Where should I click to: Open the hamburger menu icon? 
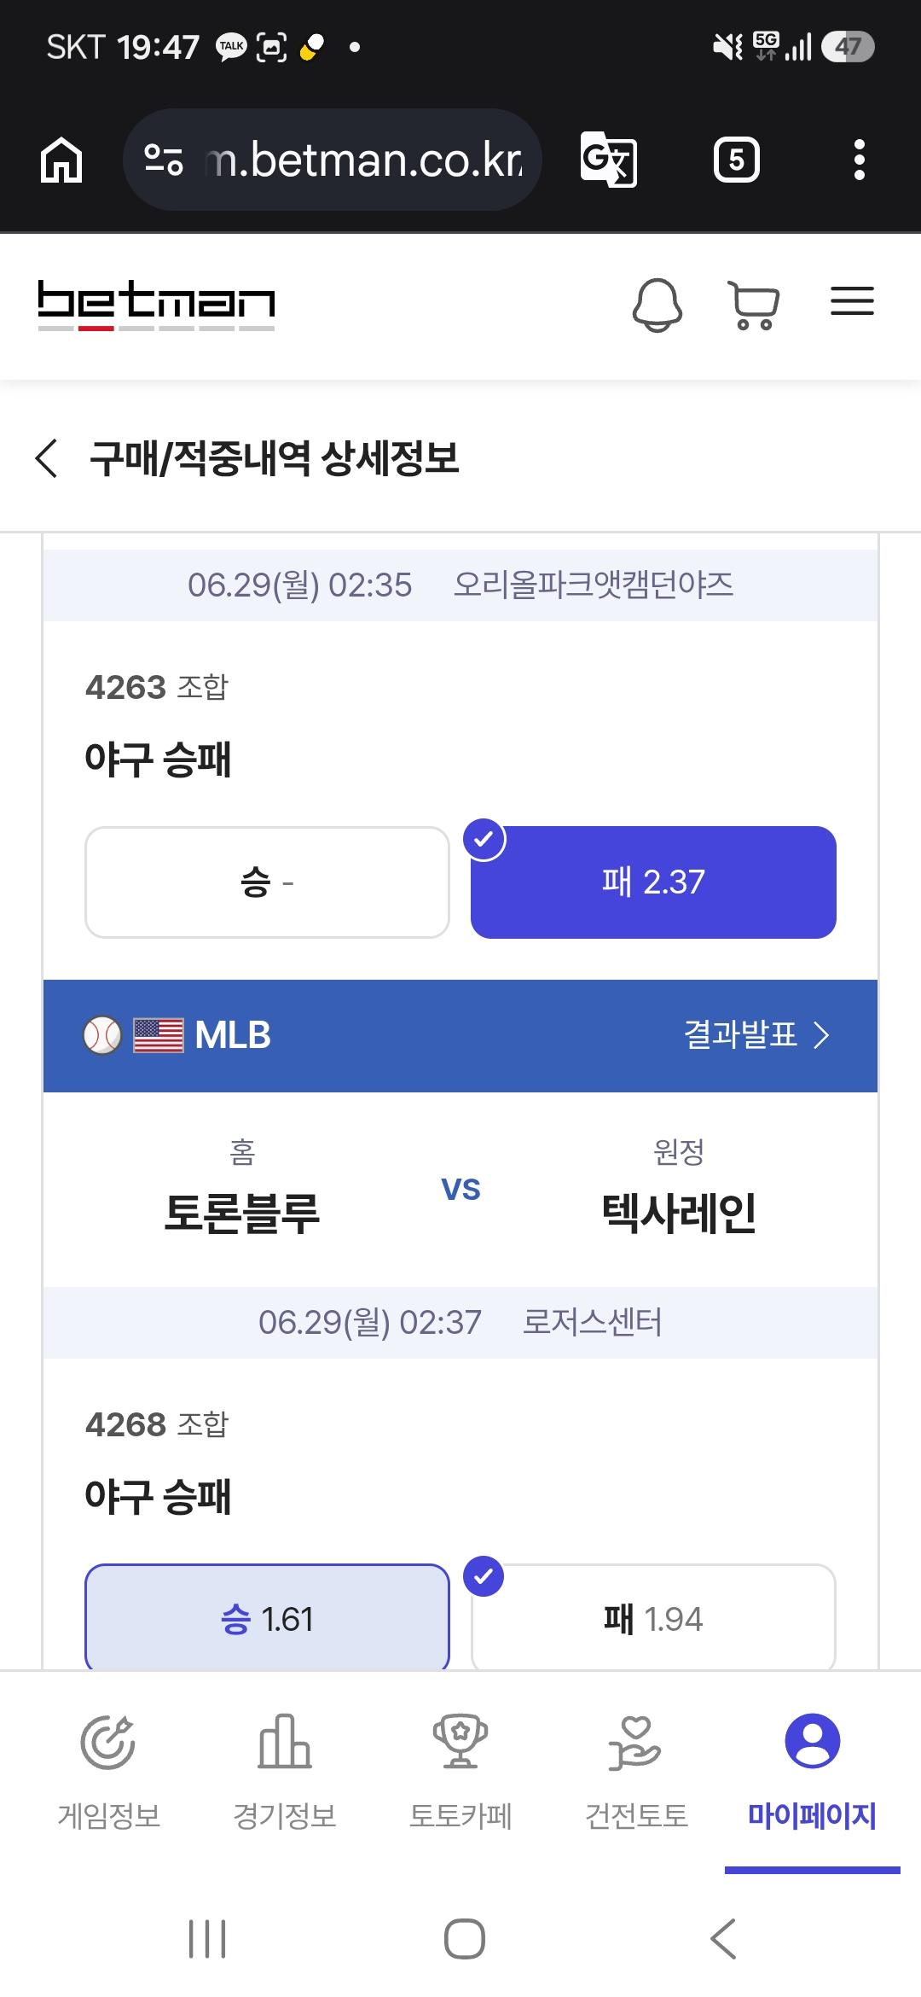pyautogui.click(x=852, y=301)
